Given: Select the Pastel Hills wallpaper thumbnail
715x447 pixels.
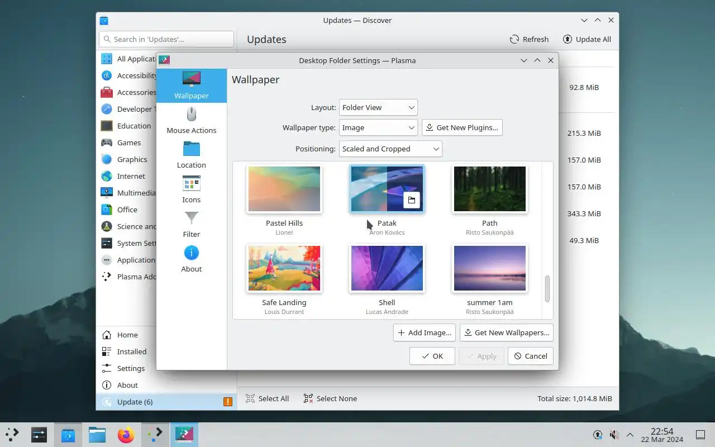Looking at the screenshot, I should 284,189.
